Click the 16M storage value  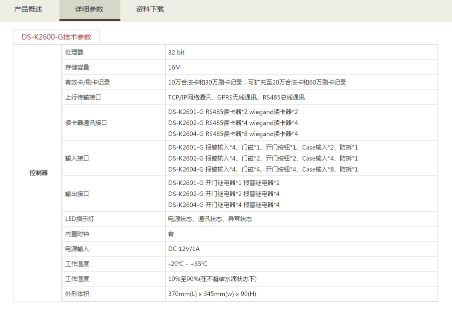[174, 67]
